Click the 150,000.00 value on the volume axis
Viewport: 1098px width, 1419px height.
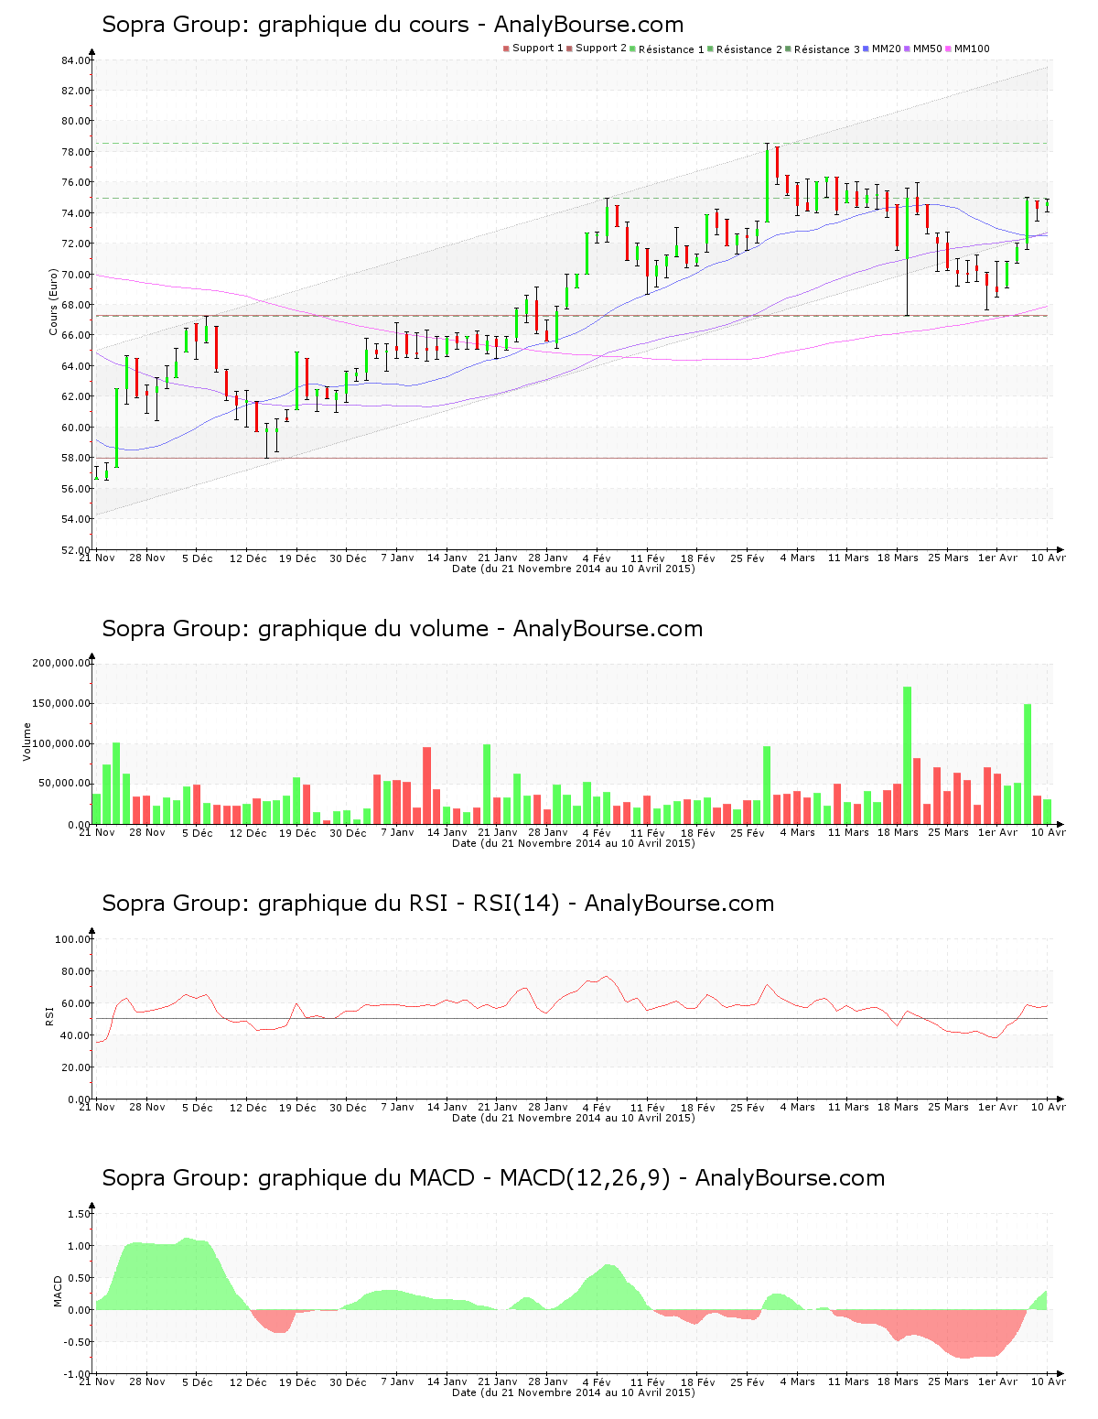pos(61,703)
